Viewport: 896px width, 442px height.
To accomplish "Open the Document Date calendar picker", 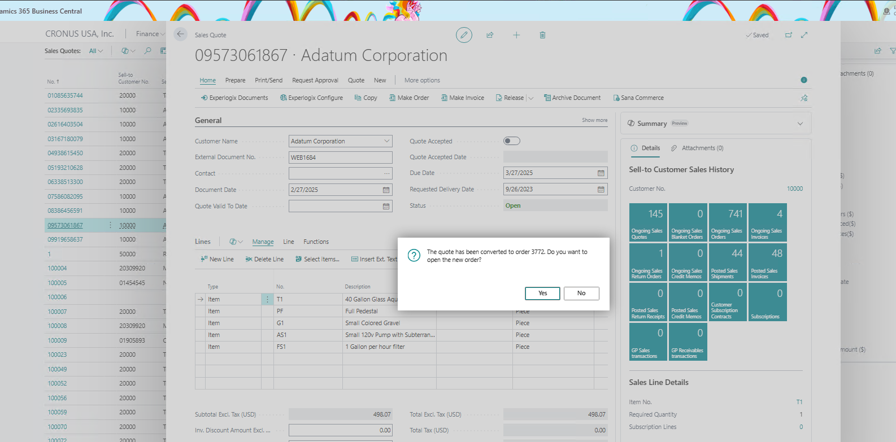I will pos(386,190).
